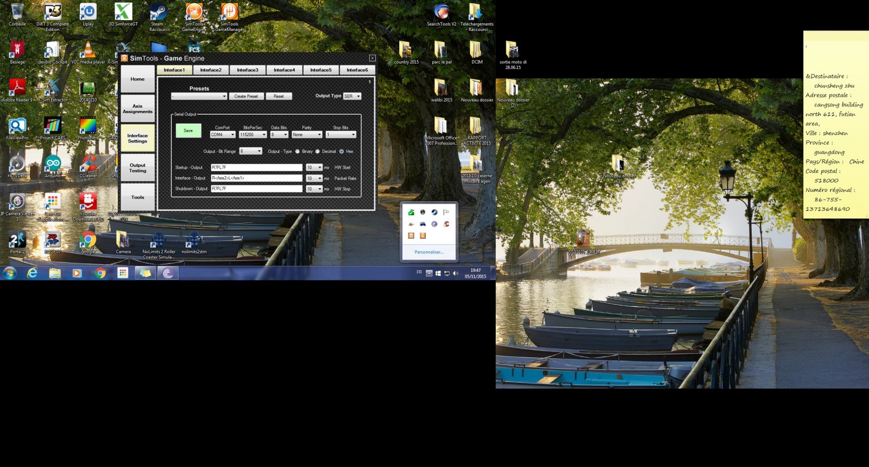Select the Uplay desktop shortcut
This screenshot has width=869, height=467.
(88, 15)
